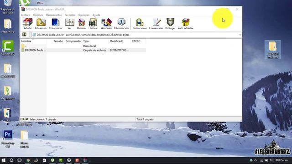Screen dimensions: 292x164
Task: Open the Ver viewer icon
Action: click(69, 24)
